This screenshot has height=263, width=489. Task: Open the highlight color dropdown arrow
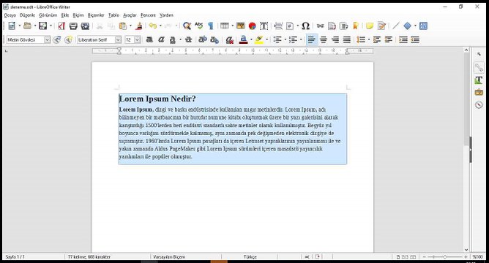(x=266, y=39)
